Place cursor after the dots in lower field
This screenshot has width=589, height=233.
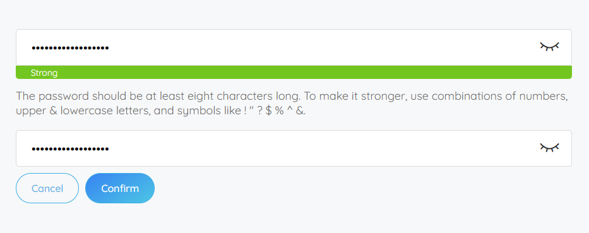[x=112, y=149]
